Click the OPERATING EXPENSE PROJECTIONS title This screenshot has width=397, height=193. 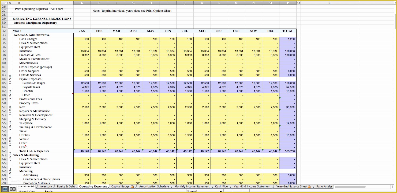(x=42, y=19)
